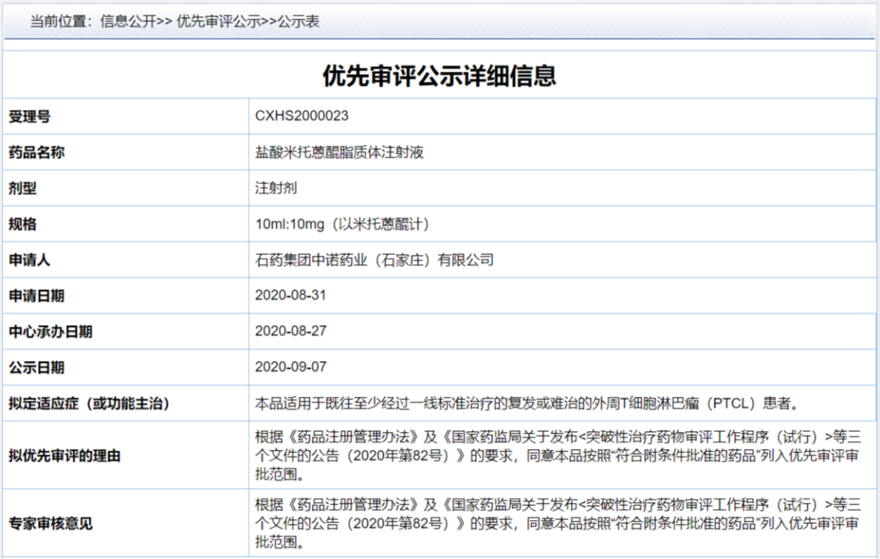The image size is (880, 559).
Task: Click the publication date 2020-09-07
Action: click(x=290, y=367)
